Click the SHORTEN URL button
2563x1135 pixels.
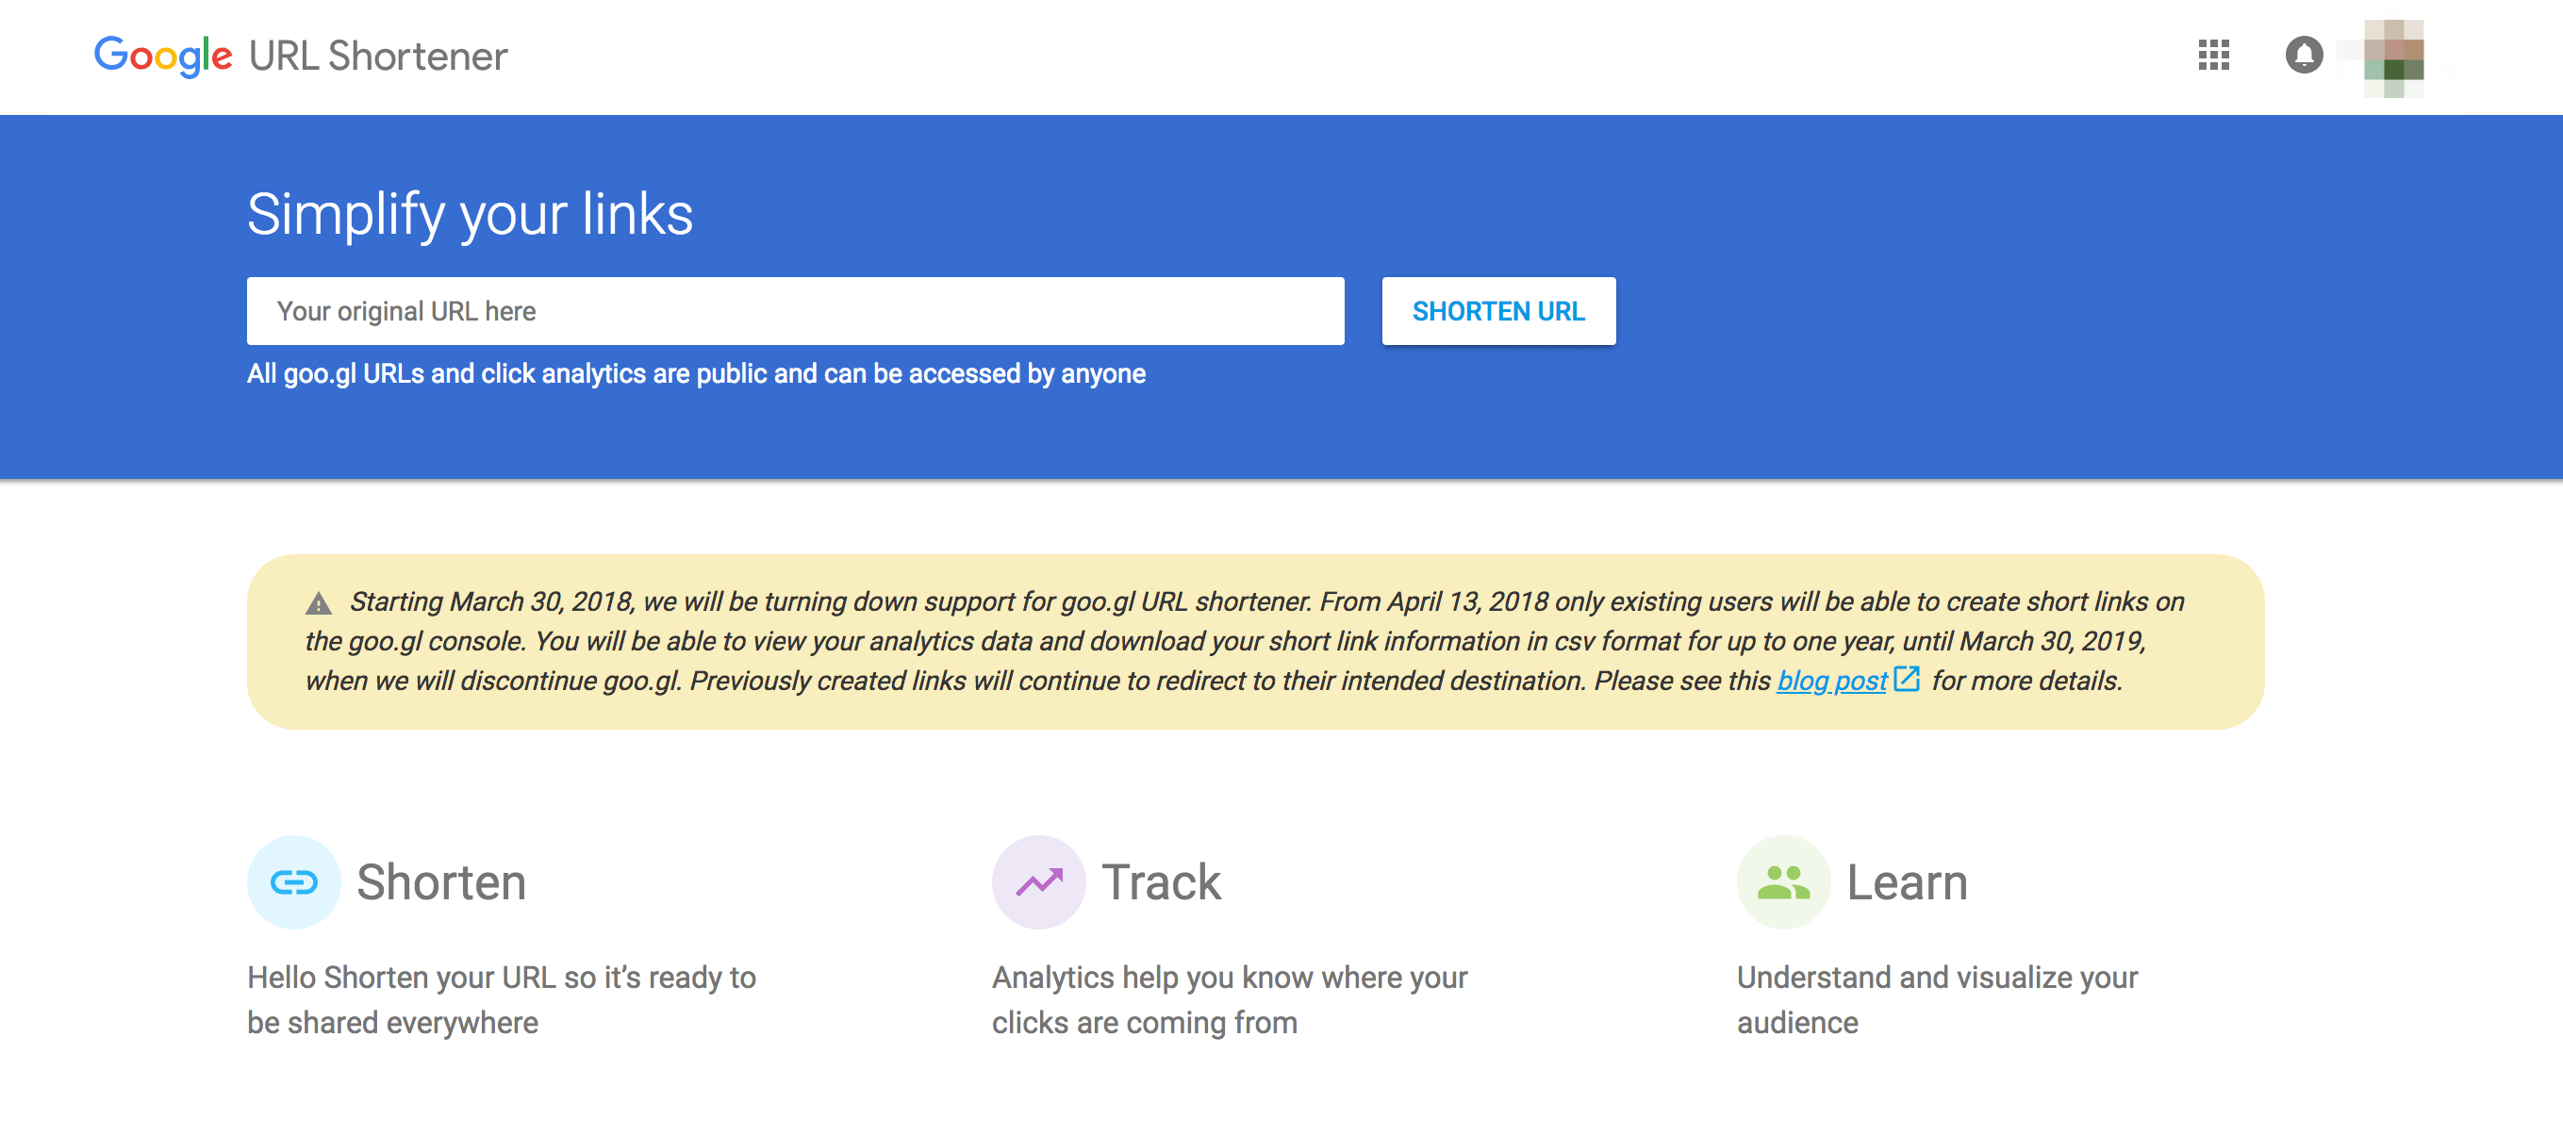tap(1497, 310)
